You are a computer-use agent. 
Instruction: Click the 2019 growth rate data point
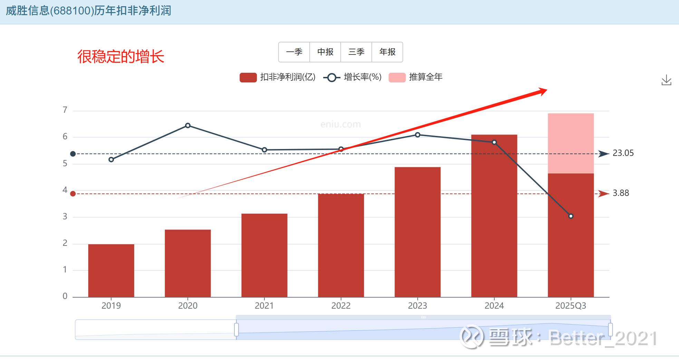point(111,160)
